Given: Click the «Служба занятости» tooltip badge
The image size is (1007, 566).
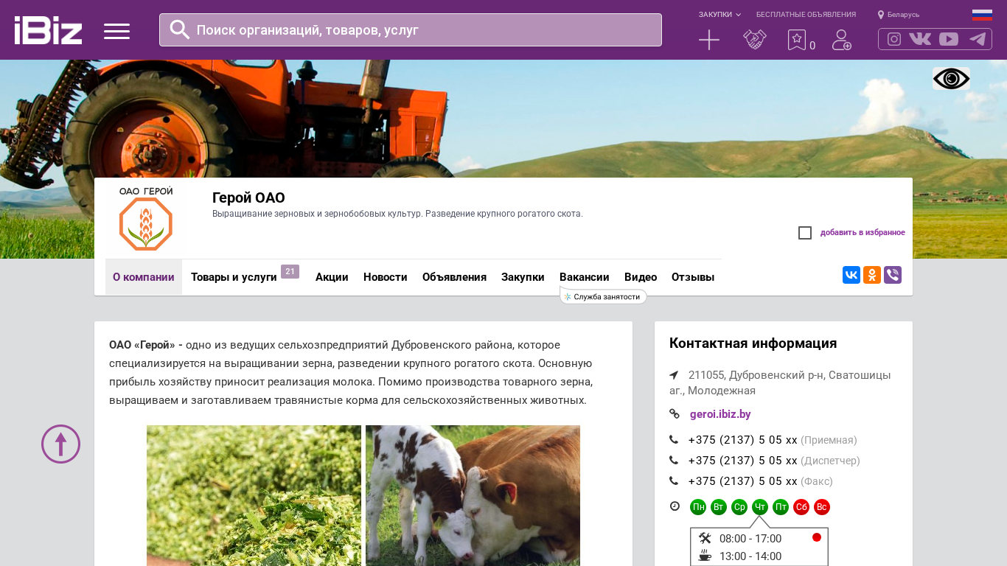Looking at the screenshot, I should 603,296.
